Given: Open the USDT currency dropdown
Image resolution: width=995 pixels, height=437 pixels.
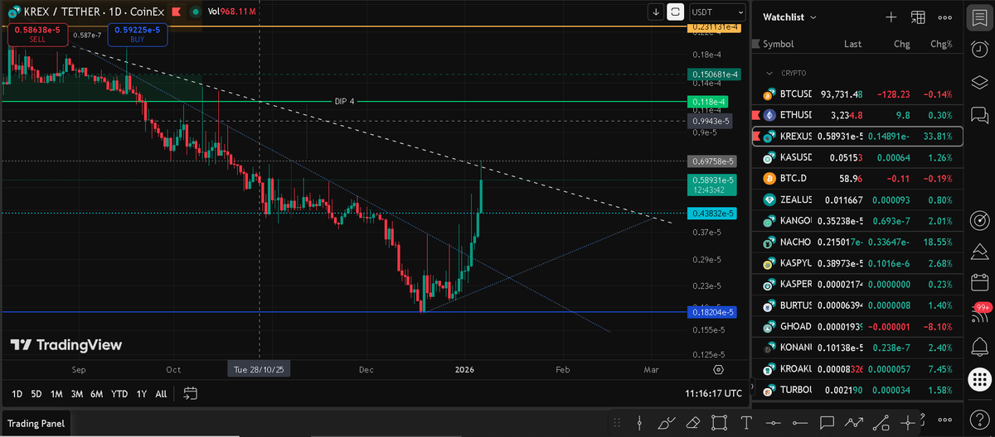Looking at the screenshot, I should pyautogui.click(x=716, y=12).
